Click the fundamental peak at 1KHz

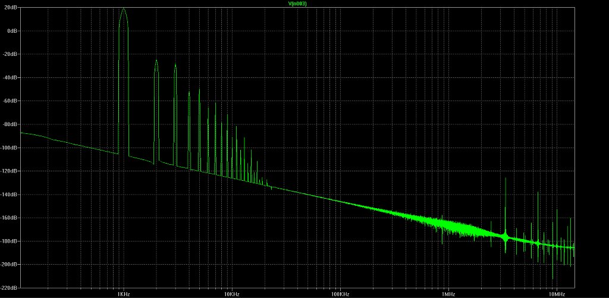pos(124,10)
